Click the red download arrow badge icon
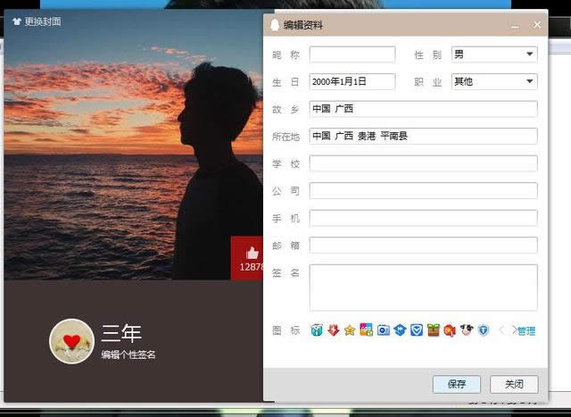The width and height of the screenshot is (571, 417). (333, 330)
